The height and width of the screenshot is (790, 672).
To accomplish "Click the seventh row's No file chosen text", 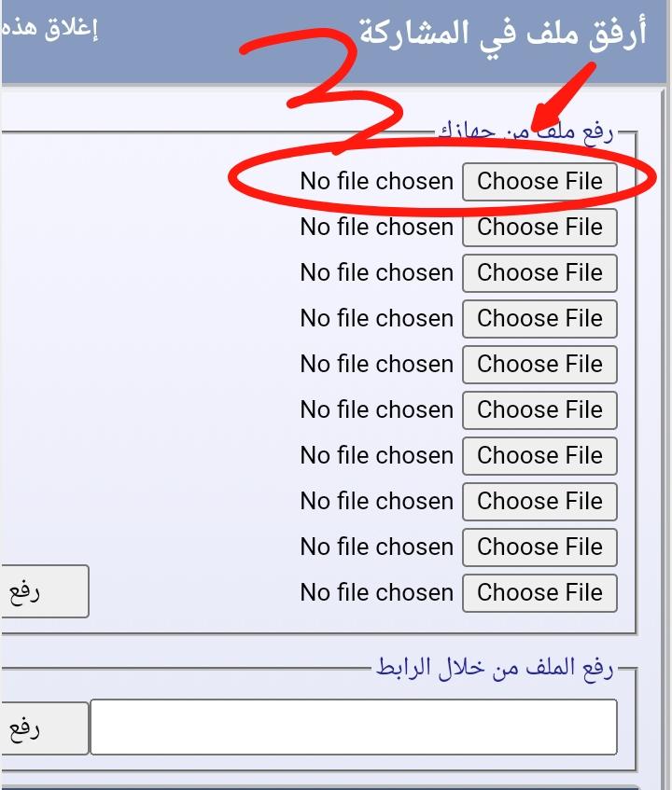I will click(376, 455).
